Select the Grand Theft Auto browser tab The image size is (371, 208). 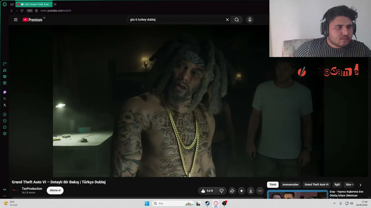[33, 4]
